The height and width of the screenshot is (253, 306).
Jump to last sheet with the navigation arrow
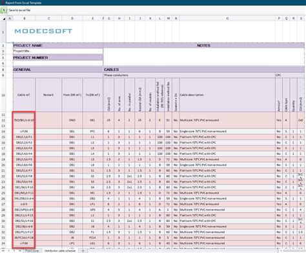(x=19, y=251)
